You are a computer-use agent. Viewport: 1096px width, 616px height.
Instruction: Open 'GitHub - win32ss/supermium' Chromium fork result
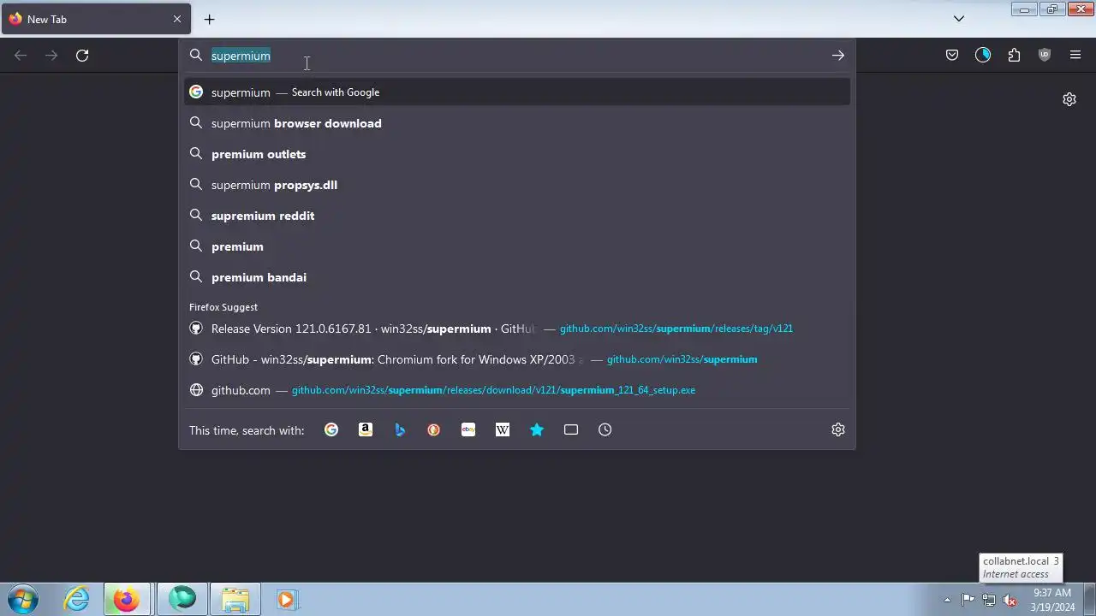coord(517,359)
